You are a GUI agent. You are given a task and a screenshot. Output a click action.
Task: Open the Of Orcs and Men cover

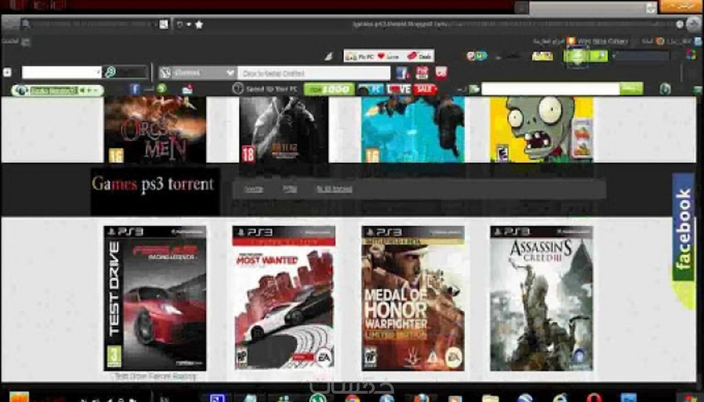tap(155, 129)
